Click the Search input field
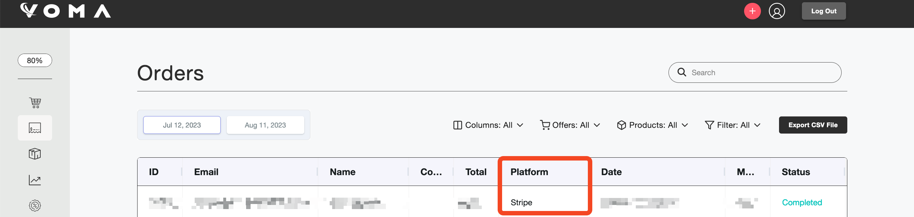The height and width of the screenshot is (217, 914). pos(755,73)
